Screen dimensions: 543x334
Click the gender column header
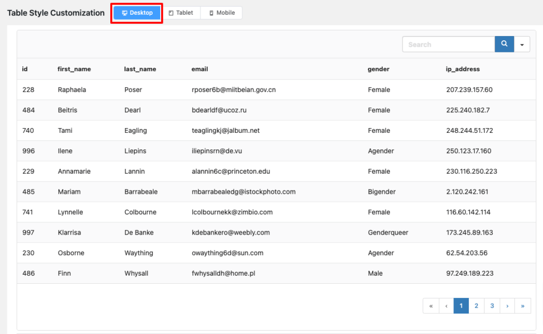[379, 69]
